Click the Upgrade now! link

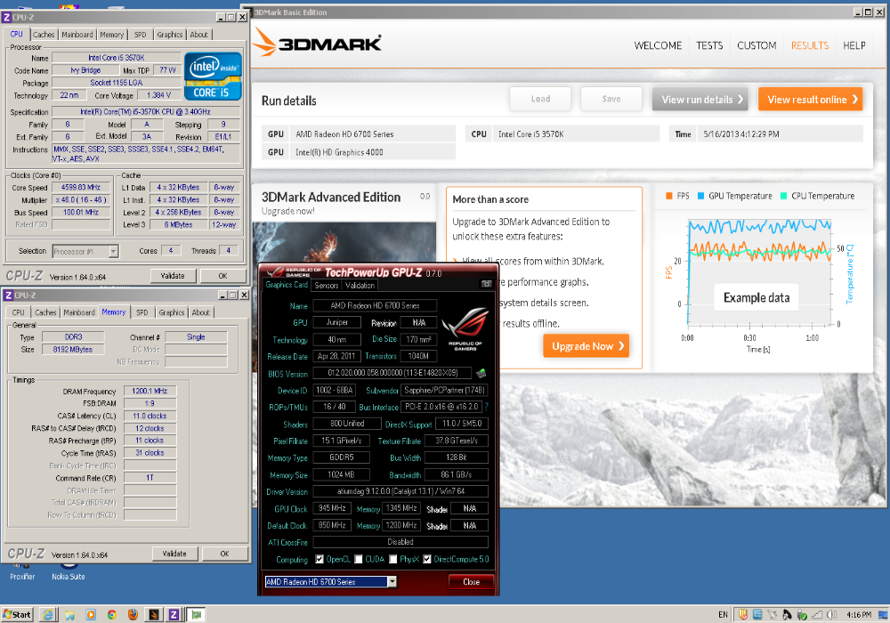(x=287, y=211)
